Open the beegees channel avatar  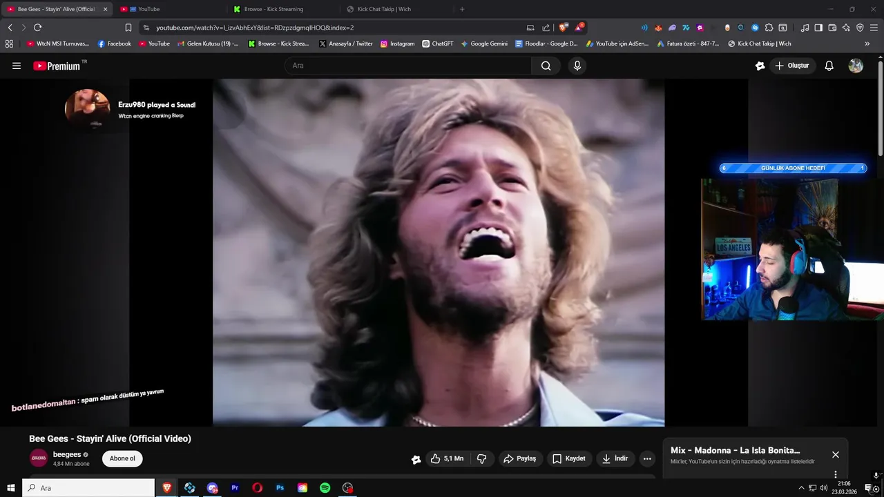pos(39,458)
